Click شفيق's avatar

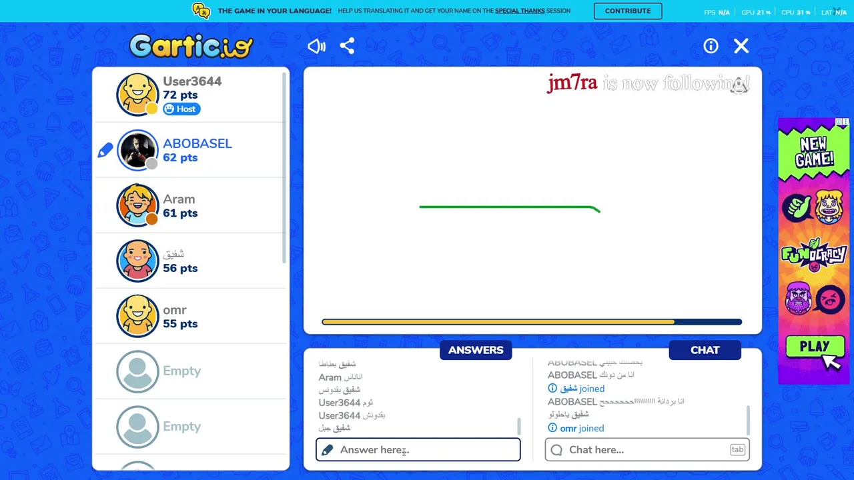pos(137,261)
